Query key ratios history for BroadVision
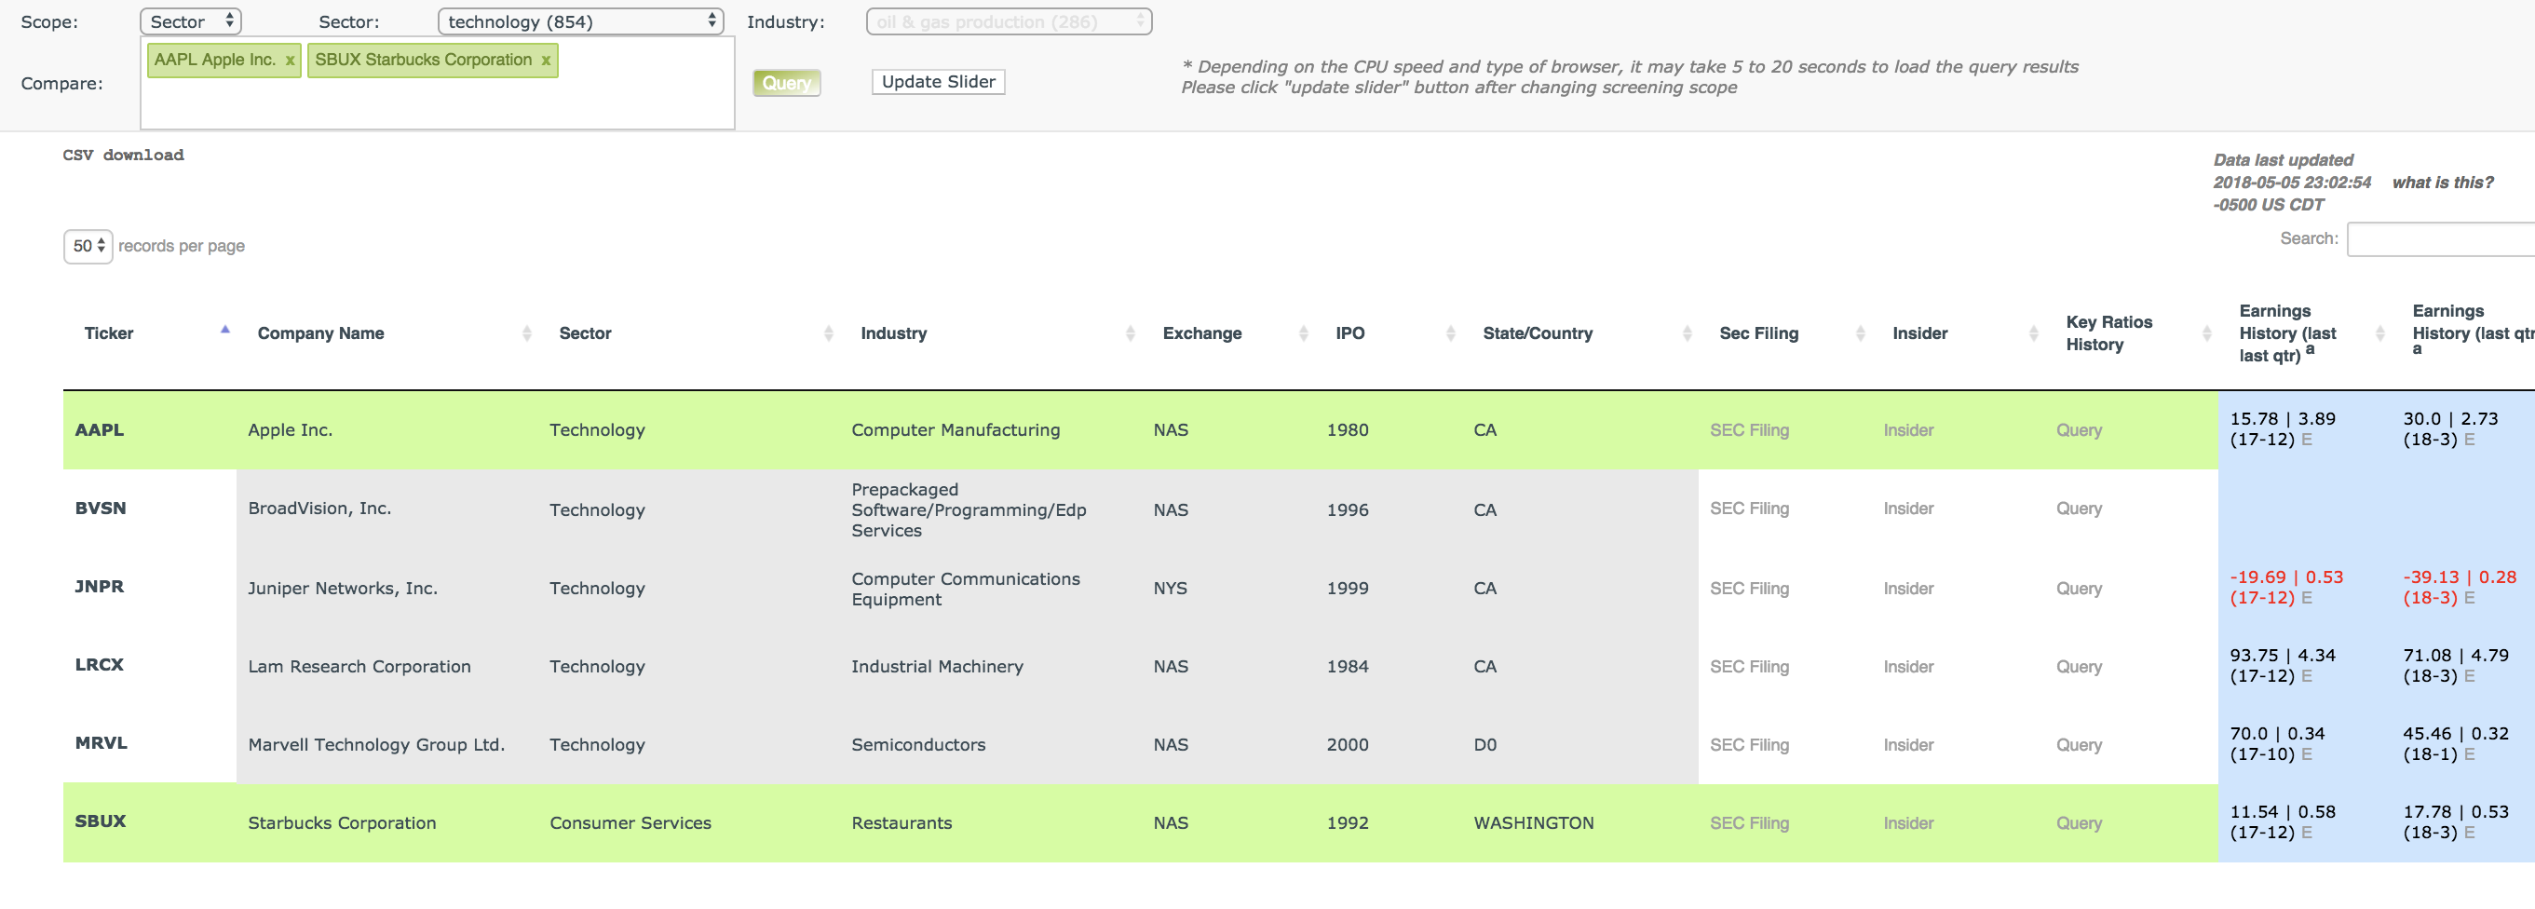 click(2079, 509)
